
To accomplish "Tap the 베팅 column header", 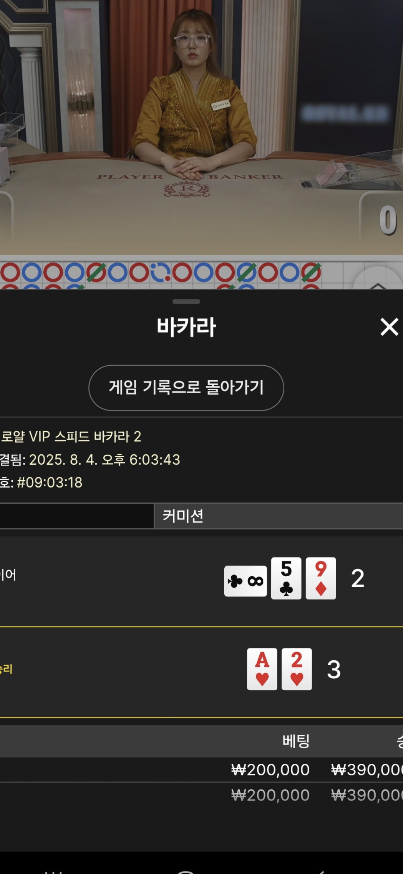I will point(296,741).
